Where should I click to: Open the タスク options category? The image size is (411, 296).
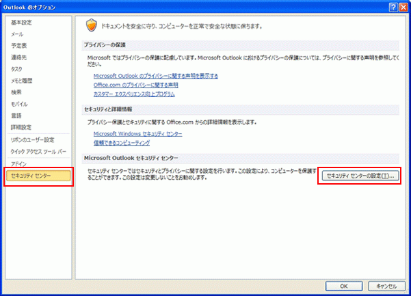(x=16, y=69)
